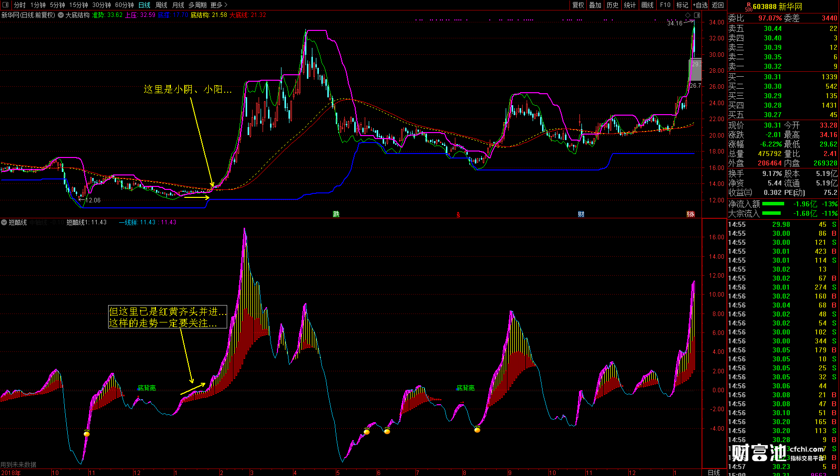
Task: Click the red 涨 event marker icon
Action: tap(691, 214)
